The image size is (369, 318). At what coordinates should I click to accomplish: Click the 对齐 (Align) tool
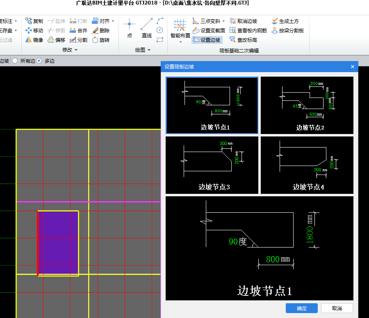tap(101, 21)
